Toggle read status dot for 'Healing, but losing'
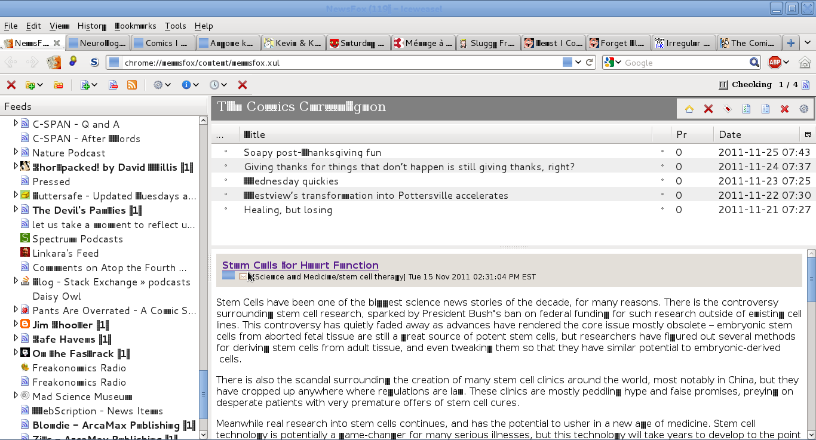This screenshot has width=816, height=440. [x=225, y=210]
